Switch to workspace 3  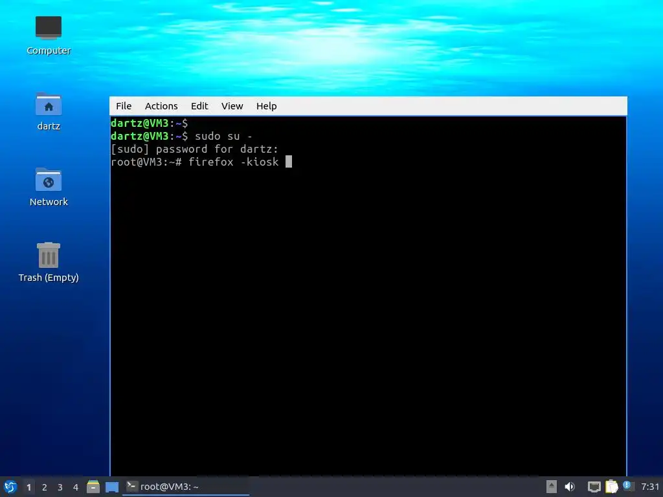coord(60,487)
